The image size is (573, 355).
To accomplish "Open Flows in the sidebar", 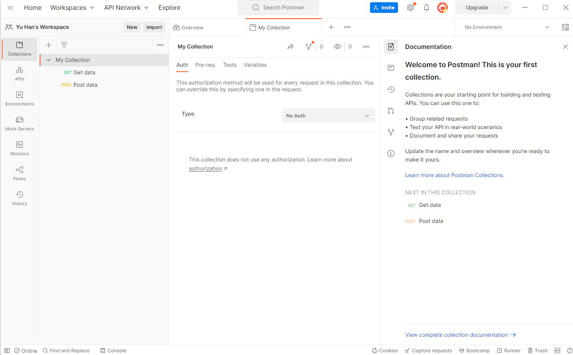I will pos(20,173).
